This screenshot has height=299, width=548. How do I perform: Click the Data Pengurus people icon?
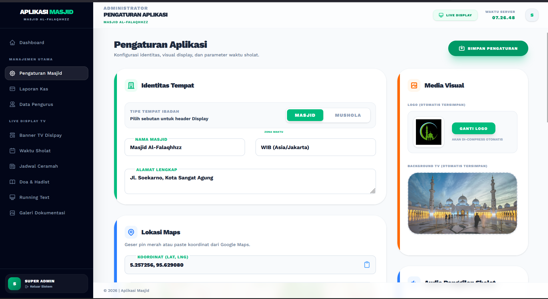(12, 104)
